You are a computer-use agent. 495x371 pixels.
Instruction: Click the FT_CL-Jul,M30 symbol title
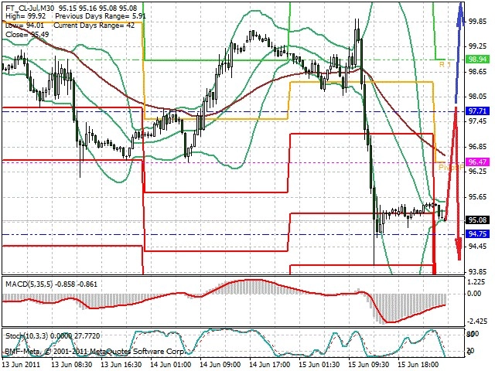(30, 8)
